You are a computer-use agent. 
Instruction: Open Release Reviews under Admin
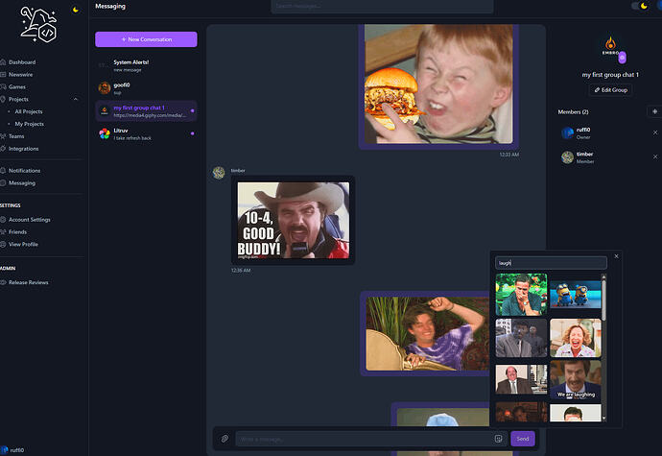pyautogui.click(x=28, y=282)
